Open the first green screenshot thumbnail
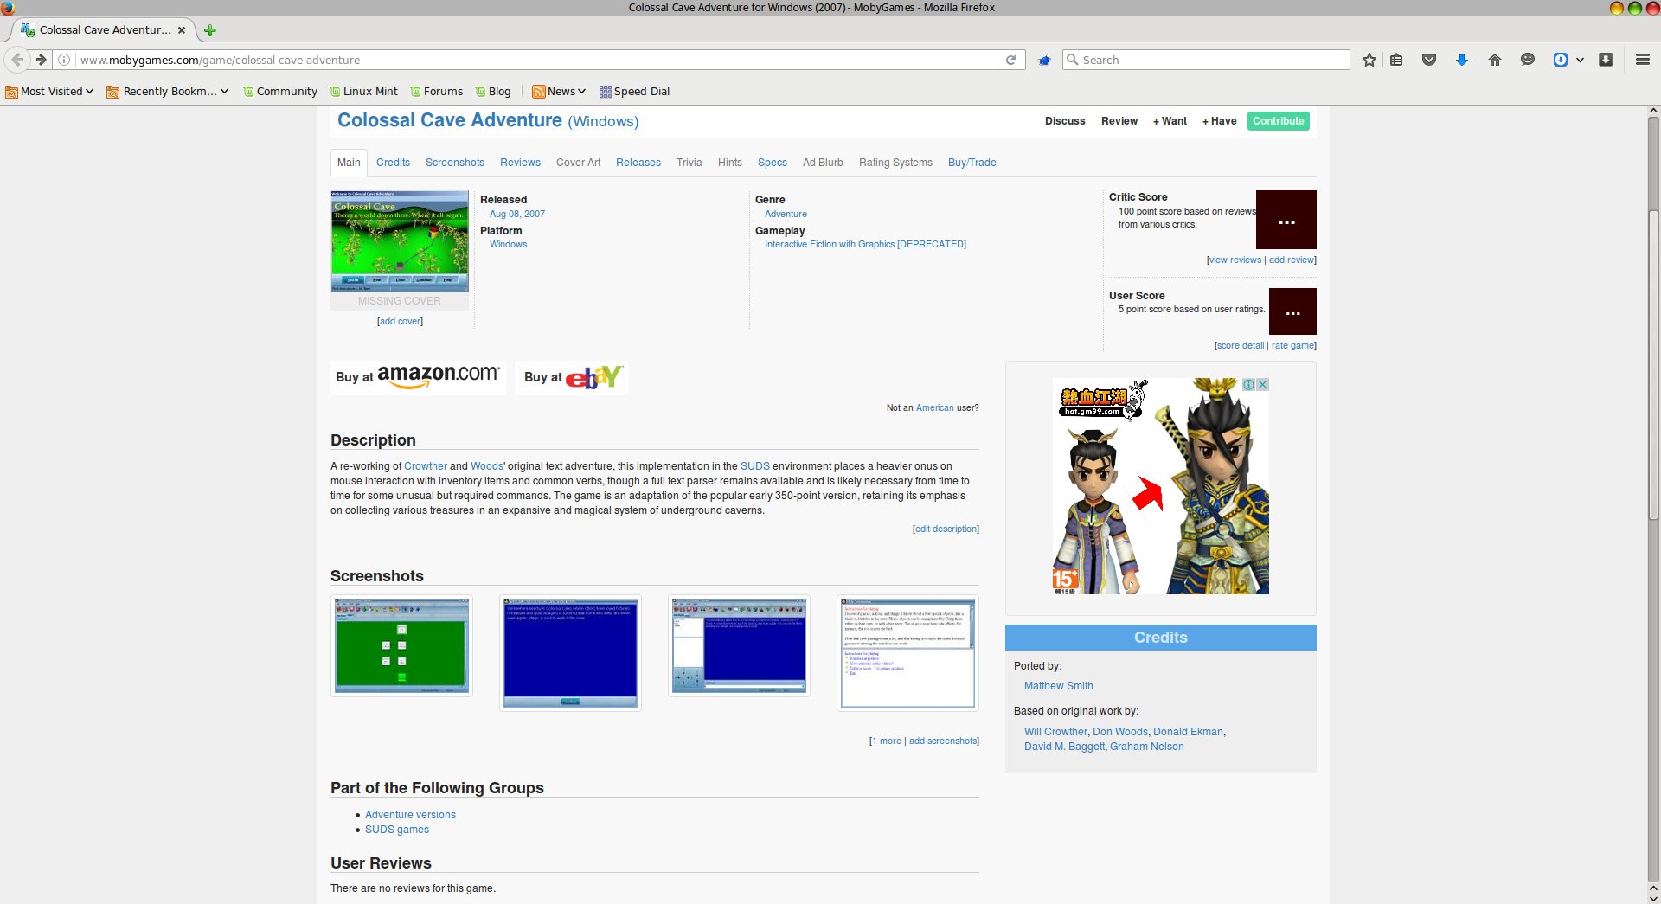Screen dimensions: 1661x904 click(401, 645)
